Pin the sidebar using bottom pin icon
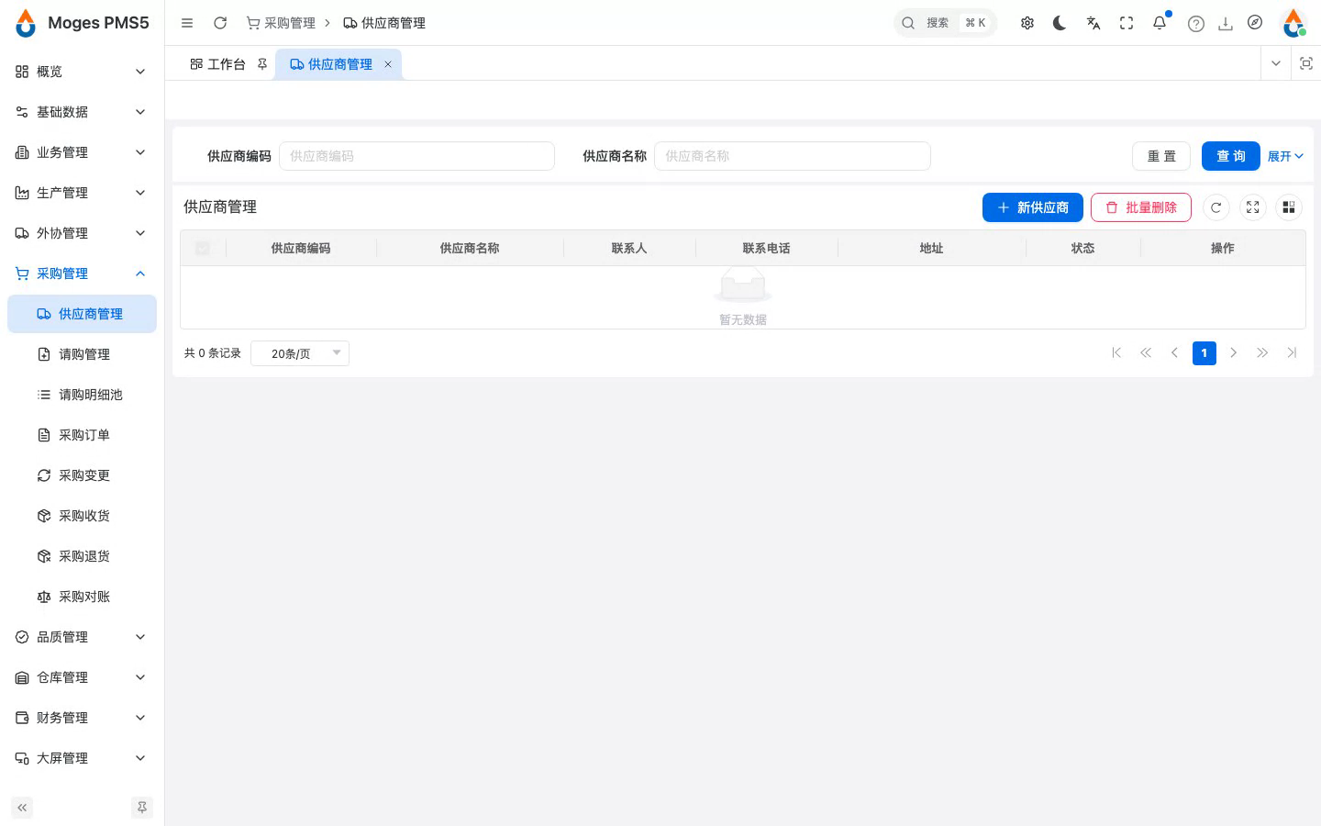This screenshot has width=1321, height=826. click(x=142, y=808)
